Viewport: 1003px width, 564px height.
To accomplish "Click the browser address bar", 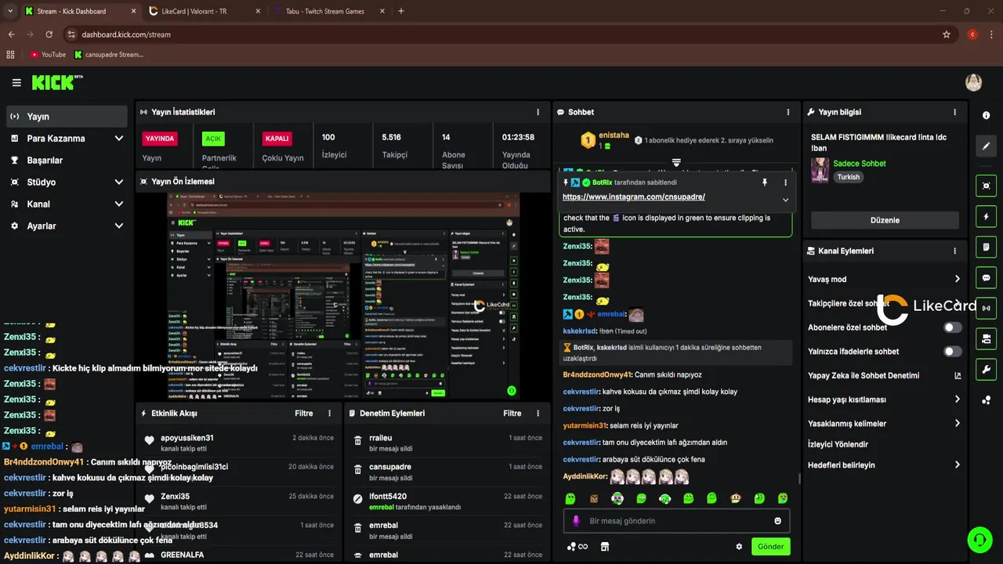I will 501,34.
